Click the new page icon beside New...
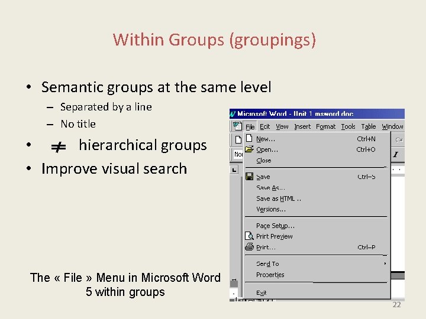The height and width of the screenshot is (319, 426). point(249,138)
